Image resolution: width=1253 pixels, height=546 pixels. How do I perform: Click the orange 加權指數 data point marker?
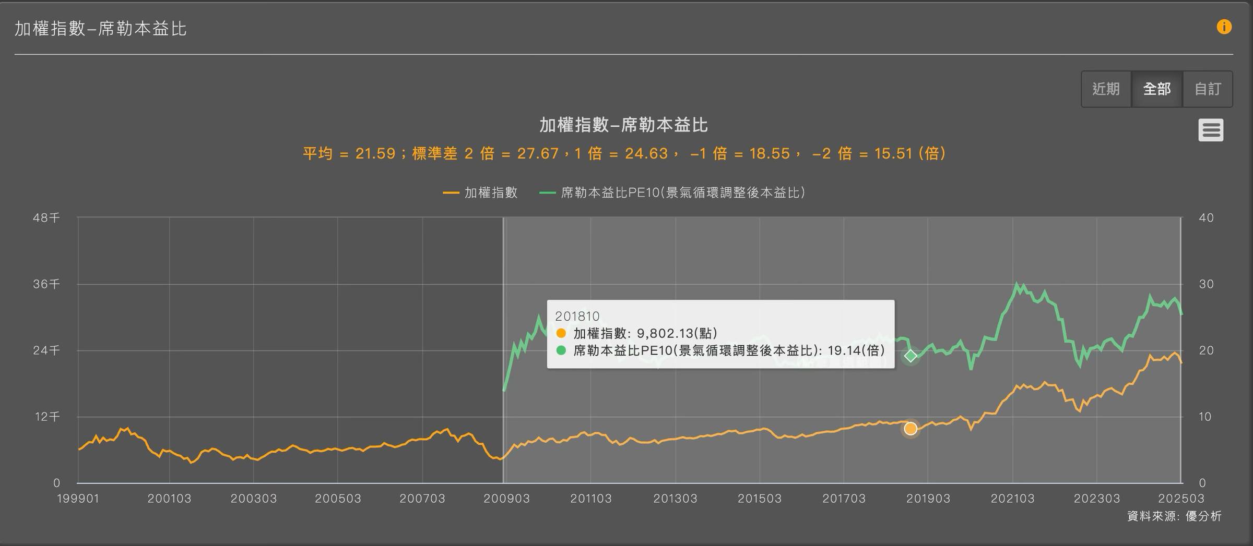[911, 429]
